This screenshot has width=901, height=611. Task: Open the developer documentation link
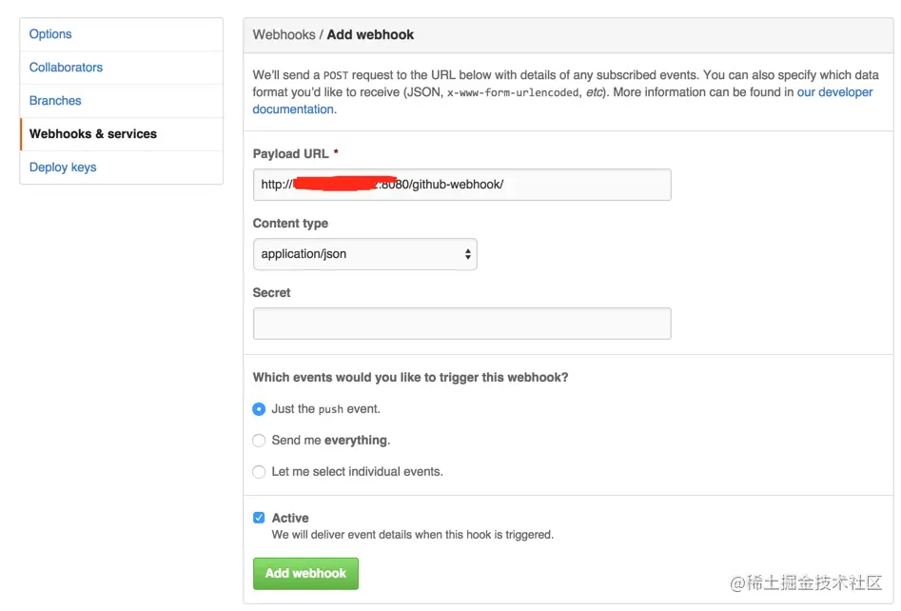point(834,92)
